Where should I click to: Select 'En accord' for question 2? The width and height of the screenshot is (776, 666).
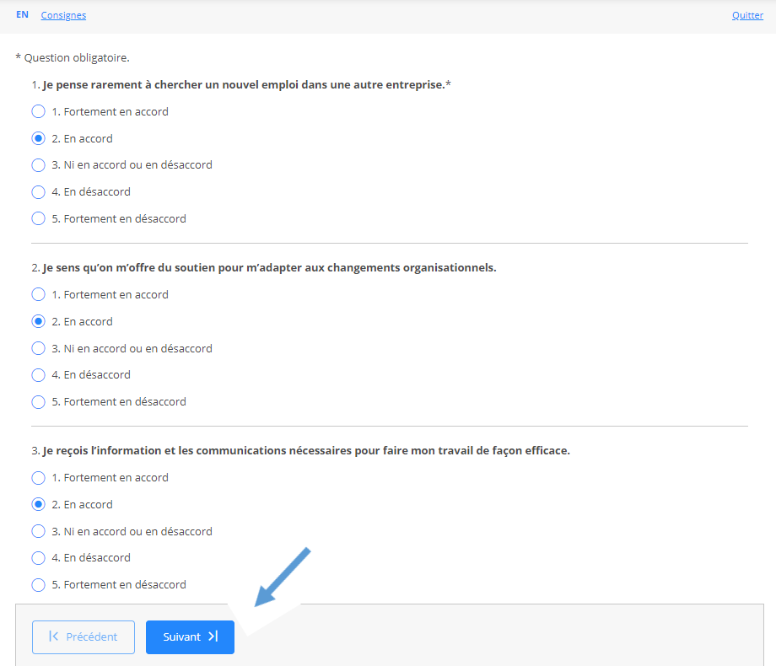pos(38,322)
